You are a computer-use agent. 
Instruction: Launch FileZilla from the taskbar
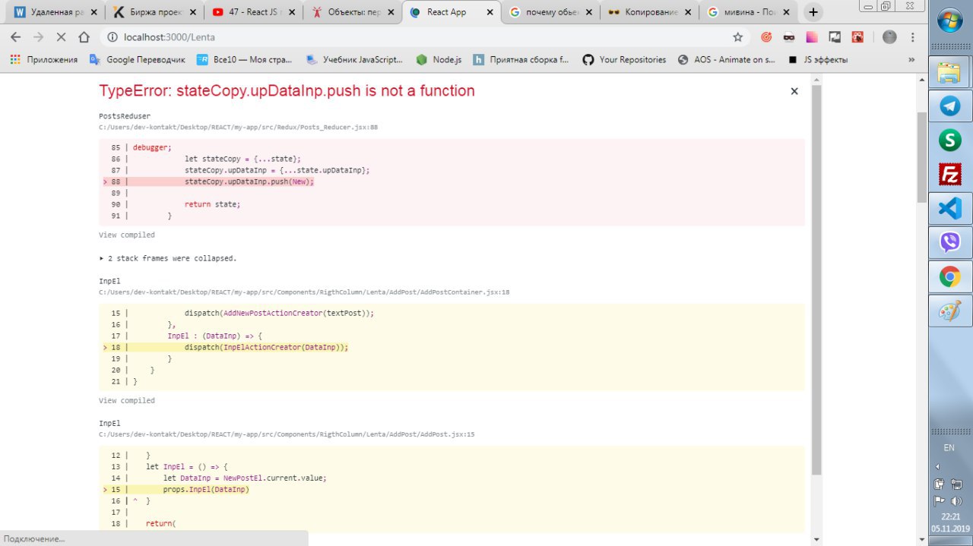click(x=949, y=174)
